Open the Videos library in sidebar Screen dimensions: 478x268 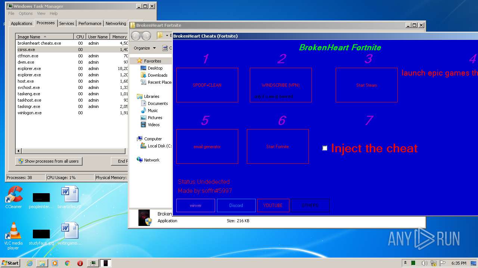click(x=150, y=125)
